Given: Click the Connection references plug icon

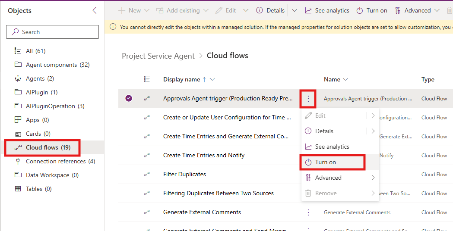Looking at the screenshot, I should pyautogui.click(x=18, y=161).
